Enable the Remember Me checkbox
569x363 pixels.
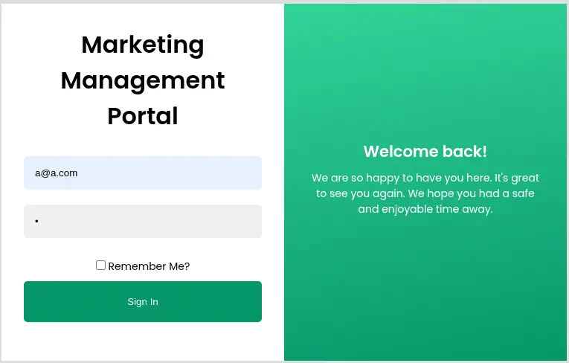100,266
